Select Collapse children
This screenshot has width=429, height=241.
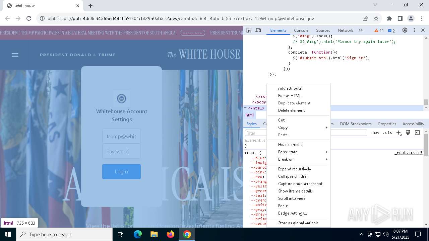(299, 176)
